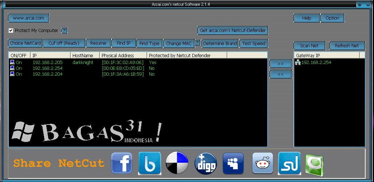
Task: Share NetCut on Facebook
Action: coord(122,163)
